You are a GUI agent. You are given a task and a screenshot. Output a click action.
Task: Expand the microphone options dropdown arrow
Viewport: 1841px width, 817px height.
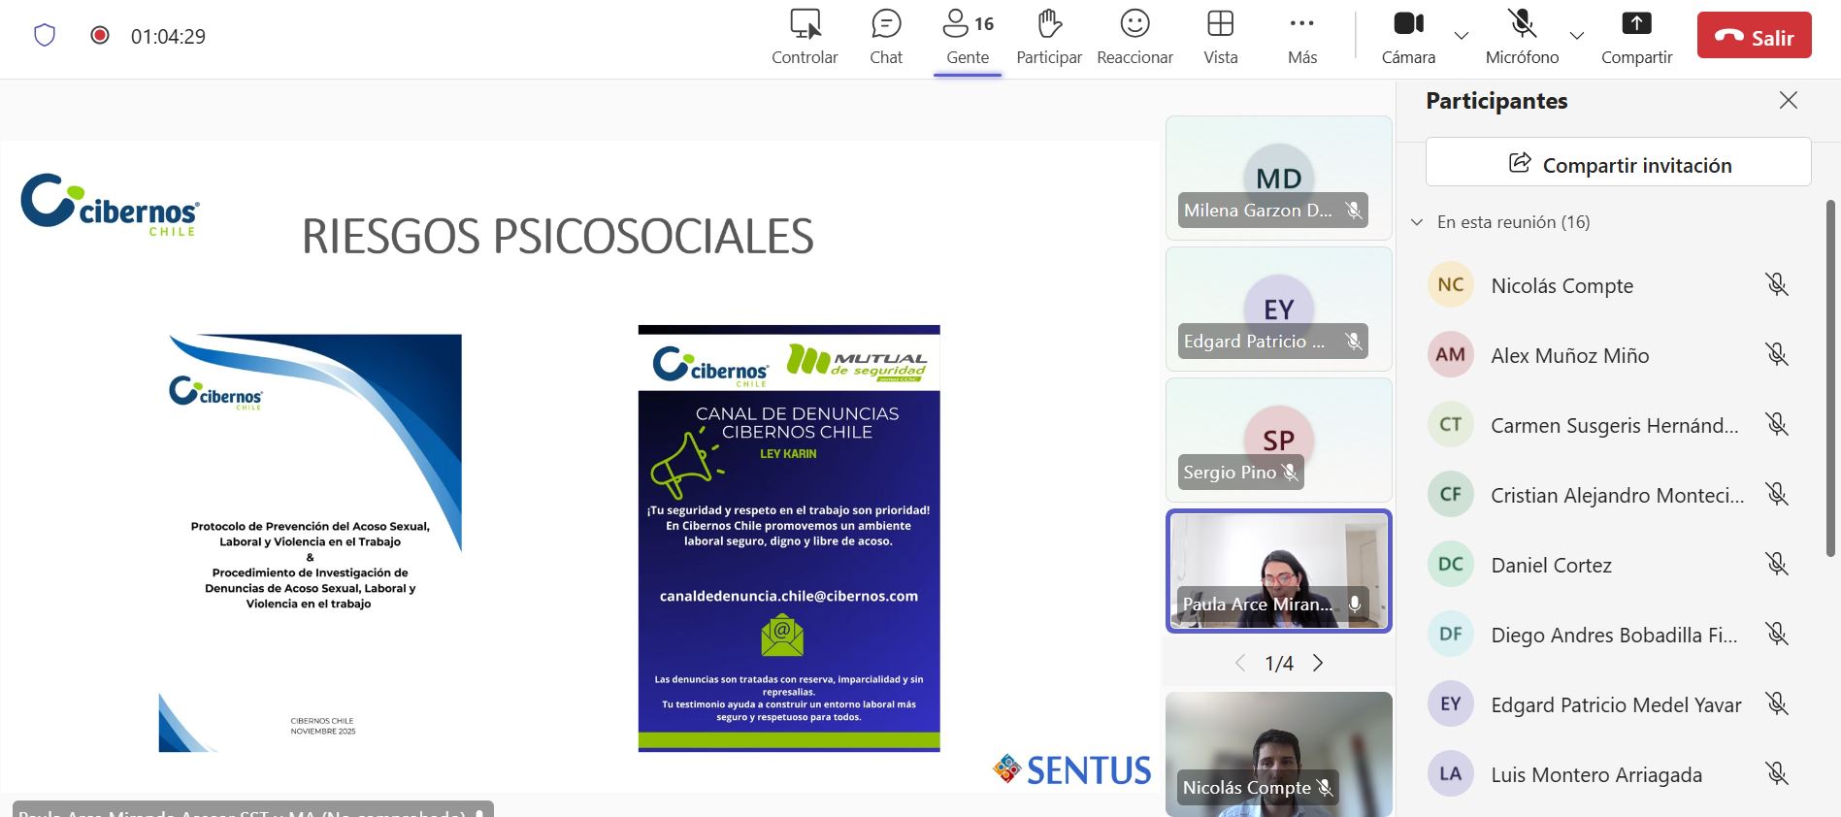pos(1576,36)
